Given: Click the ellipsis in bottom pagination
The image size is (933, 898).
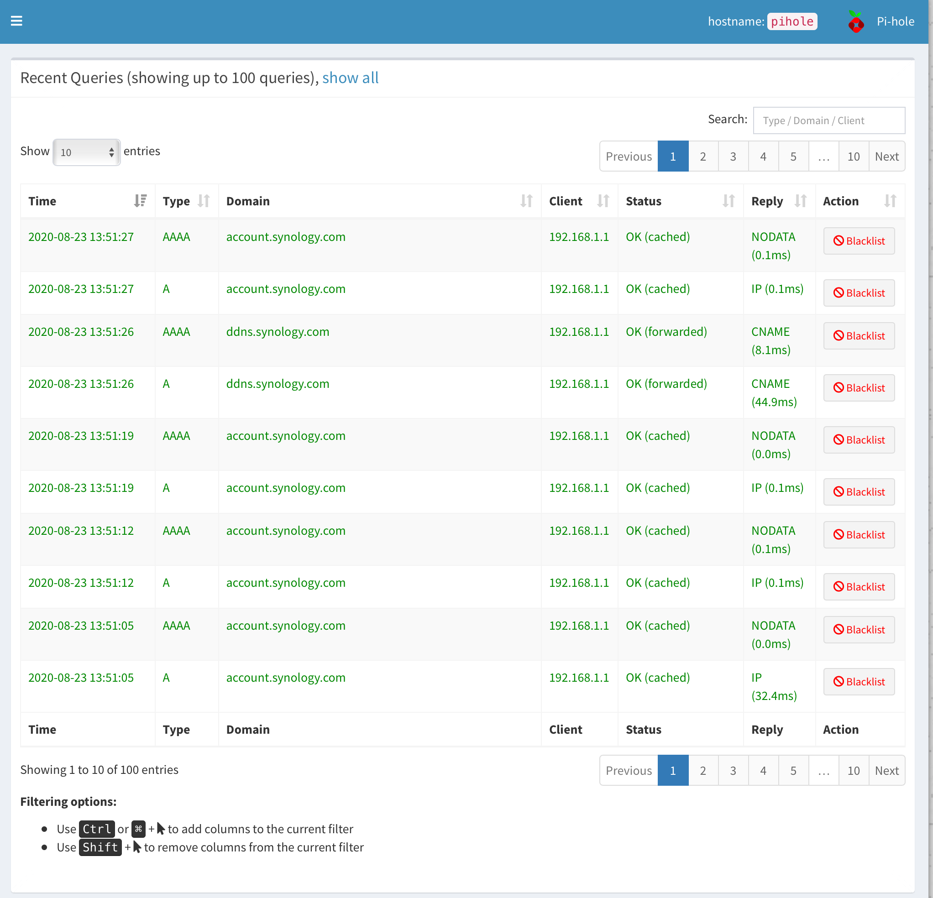Looking at the screenshot, I should coord(823,770).
